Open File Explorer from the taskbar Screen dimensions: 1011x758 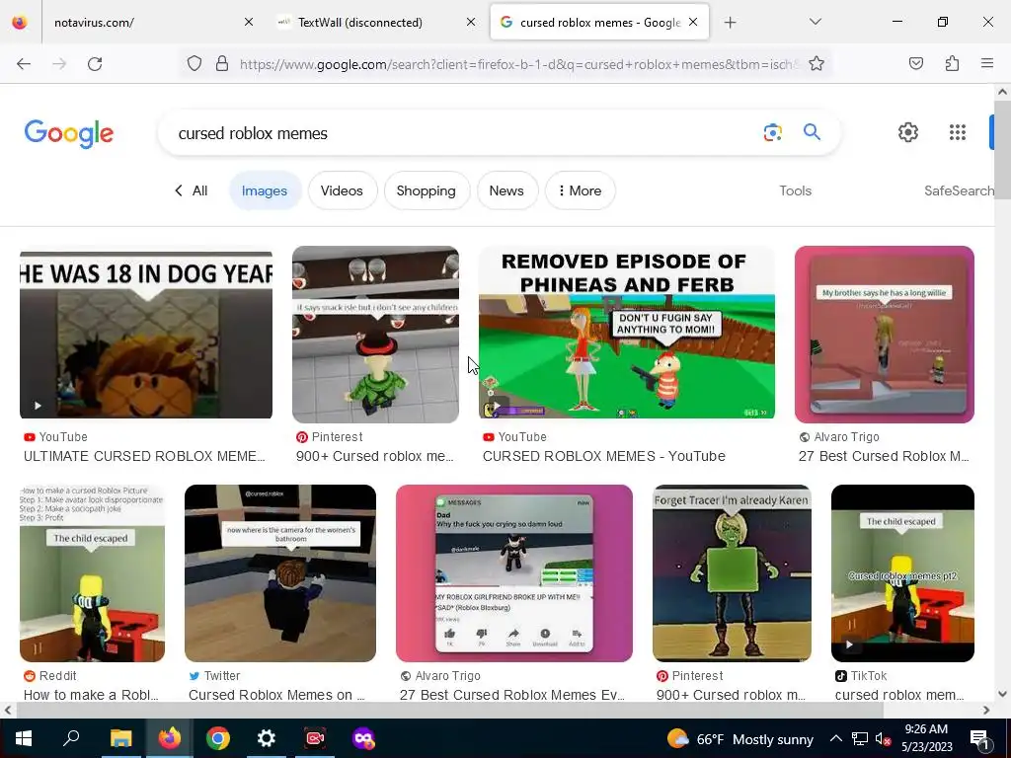[x=120, y=738]
